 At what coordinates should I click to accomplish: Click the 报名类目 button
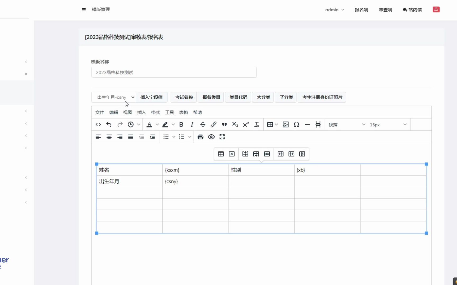point(211,97)
